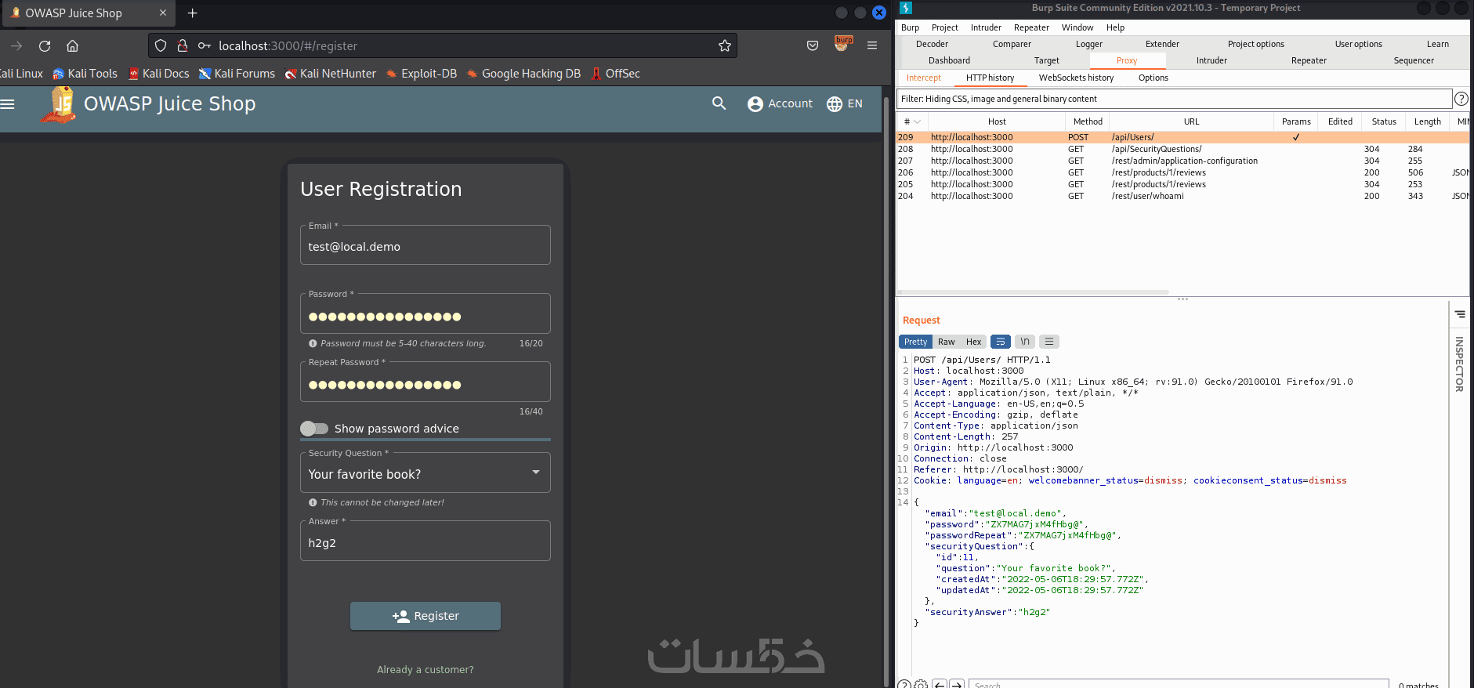Open the Google Hacking DB bookmark
The height and width of the screenshot is (688, 1474).
523,74
